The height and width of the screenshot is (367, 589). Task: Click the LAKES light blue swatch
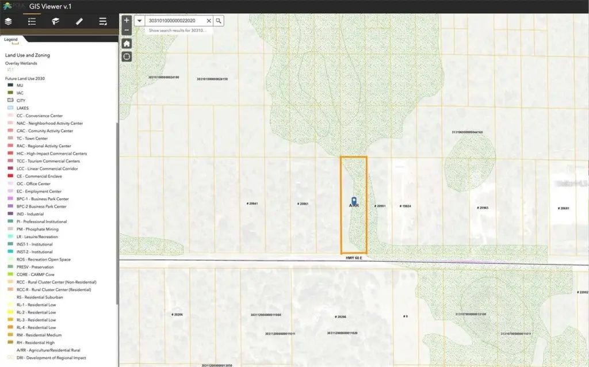[x=10, y=108]
